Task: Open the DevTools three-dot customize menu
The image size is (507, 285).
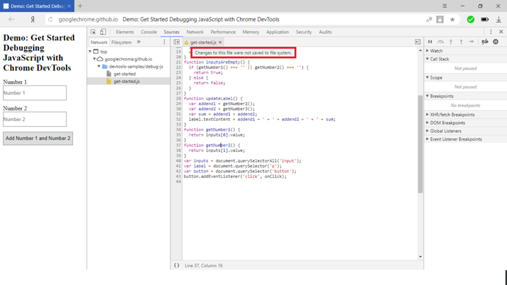Action: (x=491, y=32)
